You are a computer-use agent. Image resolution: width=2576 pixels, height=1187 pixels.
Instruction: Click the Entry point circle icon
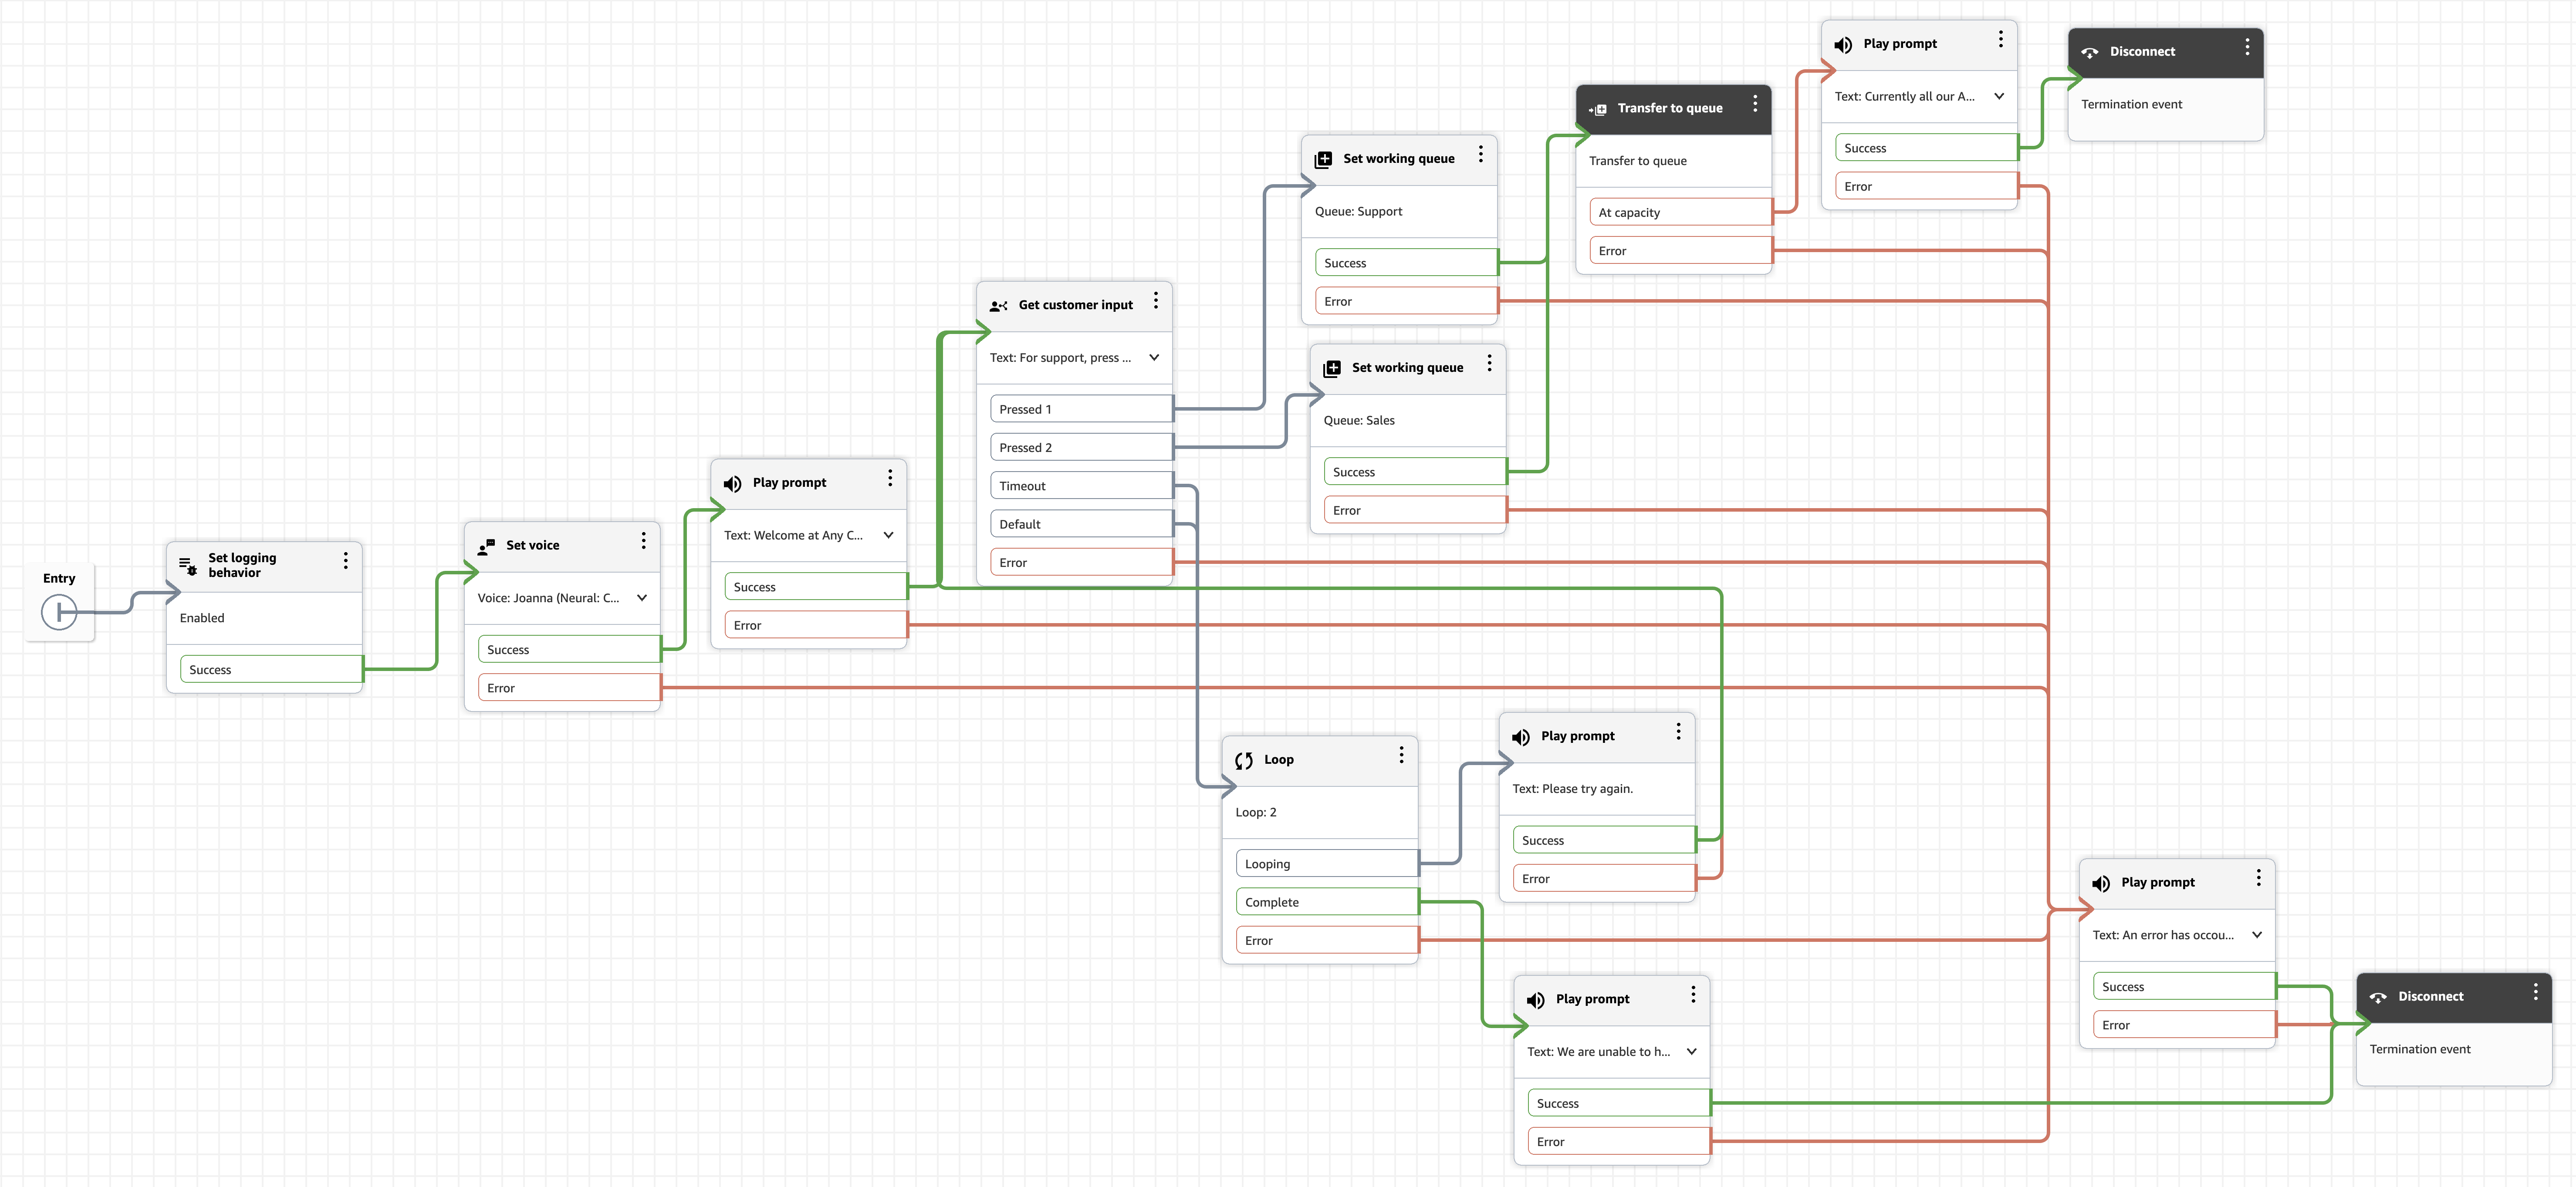[x=59, y=611]
